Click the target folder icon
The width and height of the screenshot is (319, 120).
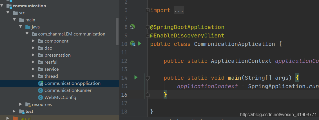15,118
